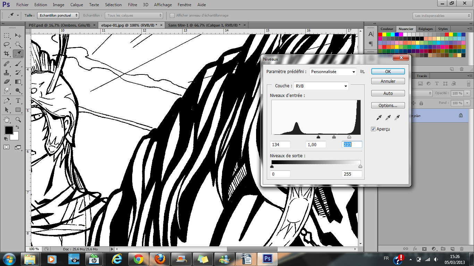Image resolution: width=474 pixels, height=266 pixels.
Task: Open the preset options menu icon in Niveaux
Action: click(x=362, y=72)
